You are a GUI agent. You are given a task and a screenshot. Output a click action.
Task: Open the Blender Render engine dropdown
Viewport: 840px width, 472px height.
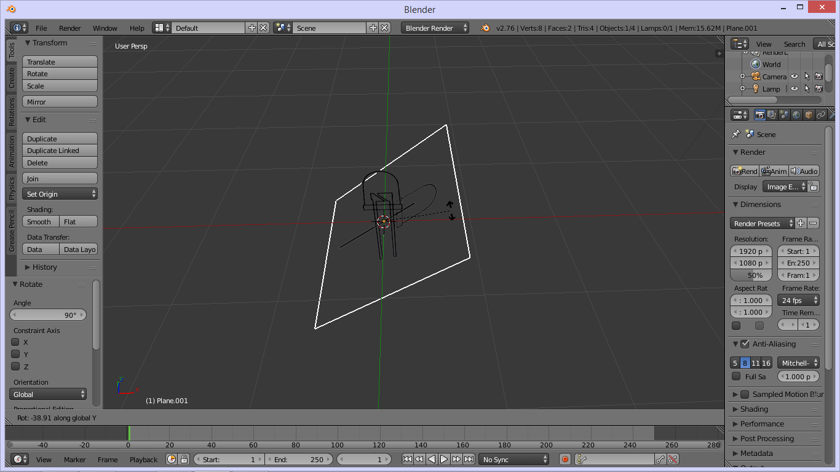pos(435,28)
